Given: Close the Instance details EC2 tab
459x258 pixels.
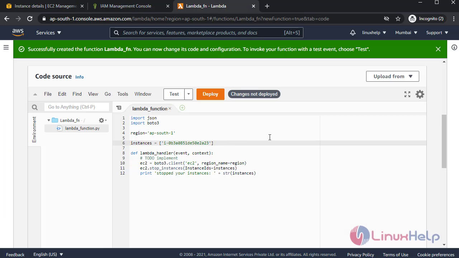Looking at the screenshot, I should (x=82, y=6).
